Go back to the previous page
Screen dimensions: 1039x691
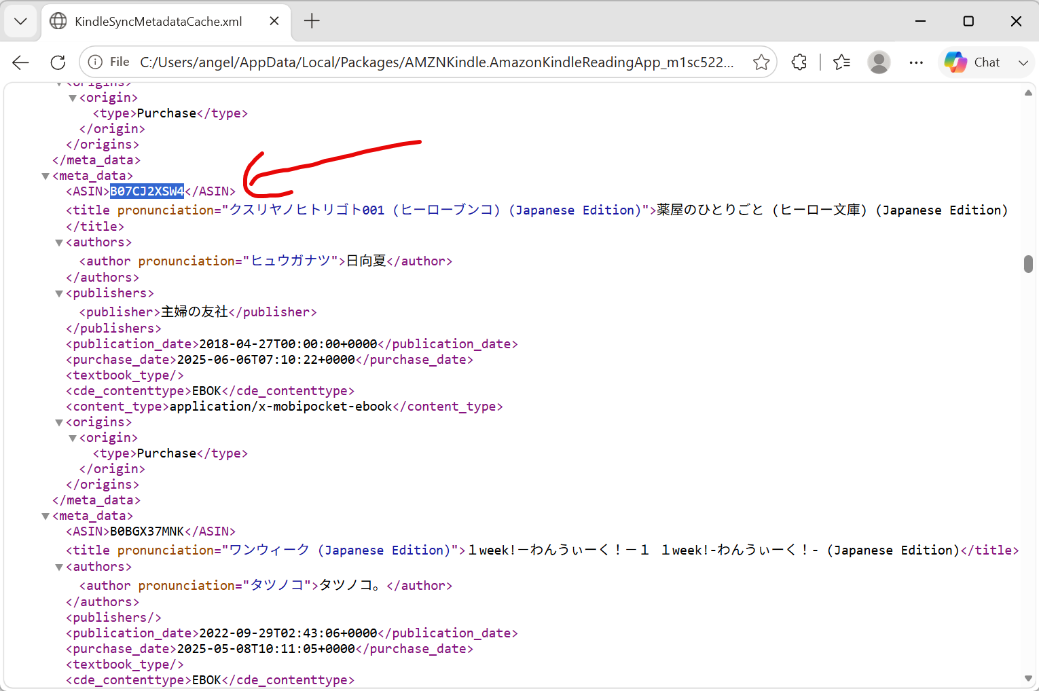(21, 62)
